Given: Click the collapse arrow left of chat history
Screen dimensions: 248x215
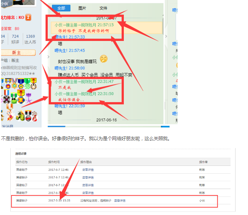Looking at the screenshot, I should (48, 57).
